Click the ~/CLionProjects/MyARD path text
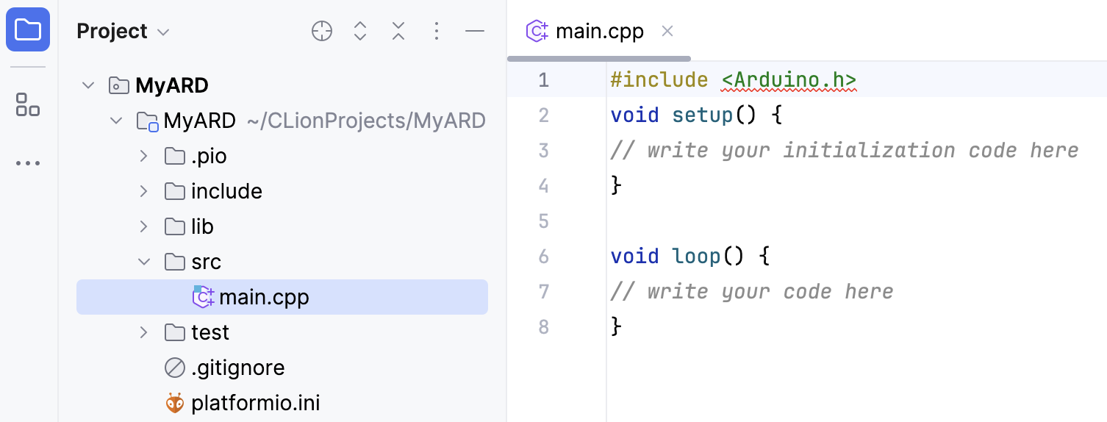 (x=367, y=121)
